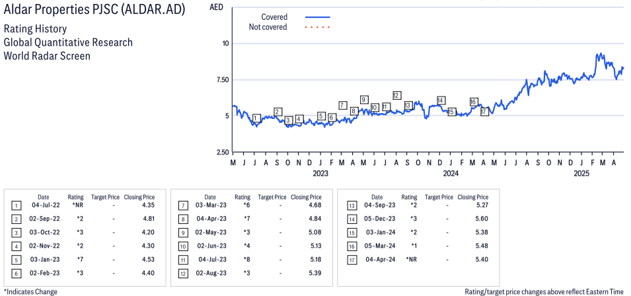Click the Global Quantitative Research label
Screen dimensions: 631x296
click(x=68, y=42)
